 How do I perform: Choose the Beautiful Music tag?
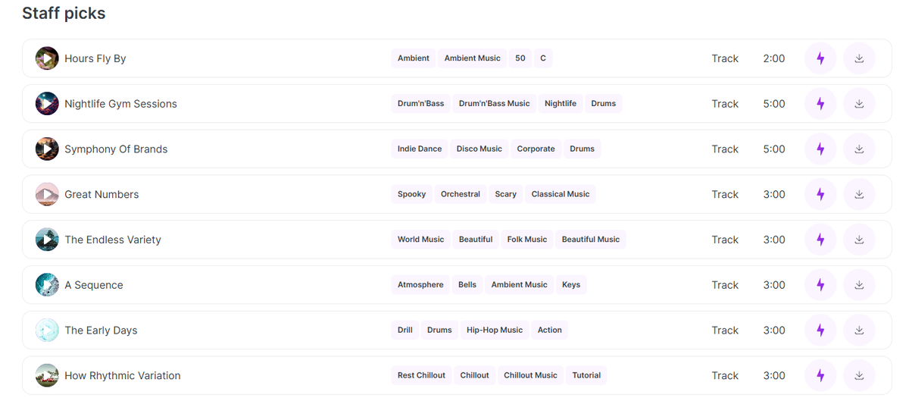591,240
